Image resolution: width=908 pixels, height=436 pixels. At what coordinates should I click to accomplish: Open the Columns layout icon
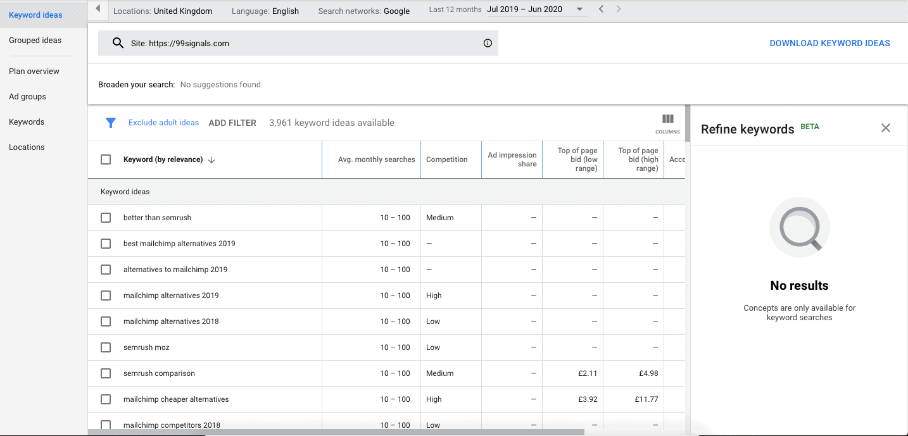tap(667, 122)
